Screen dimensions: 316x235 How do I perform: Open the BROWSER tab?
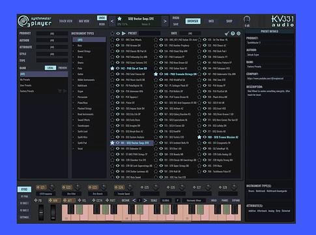(x=193, y=21)
